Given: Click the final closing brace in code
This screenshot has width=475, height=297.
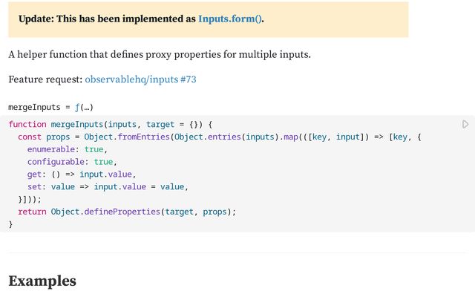Looking at the screenshot, I should pyautogui.click(x=11, y=224).
